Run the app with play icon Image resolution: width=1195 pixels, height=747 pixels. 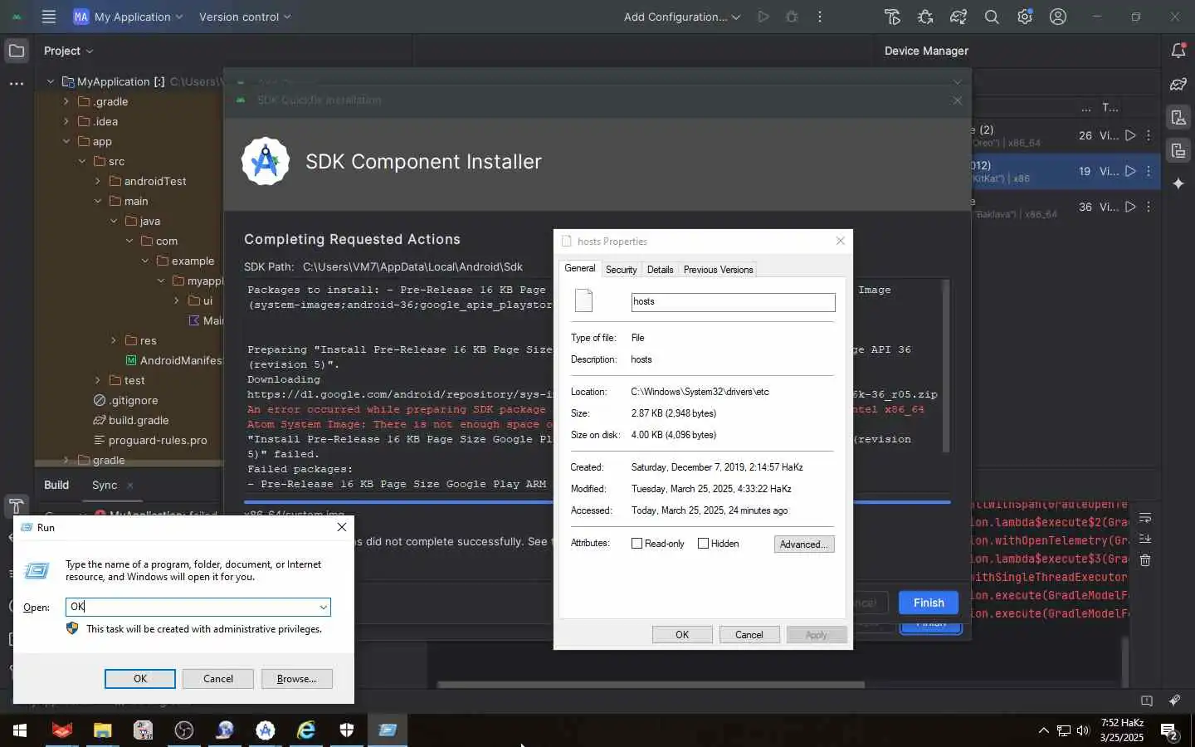coord(763,17)
